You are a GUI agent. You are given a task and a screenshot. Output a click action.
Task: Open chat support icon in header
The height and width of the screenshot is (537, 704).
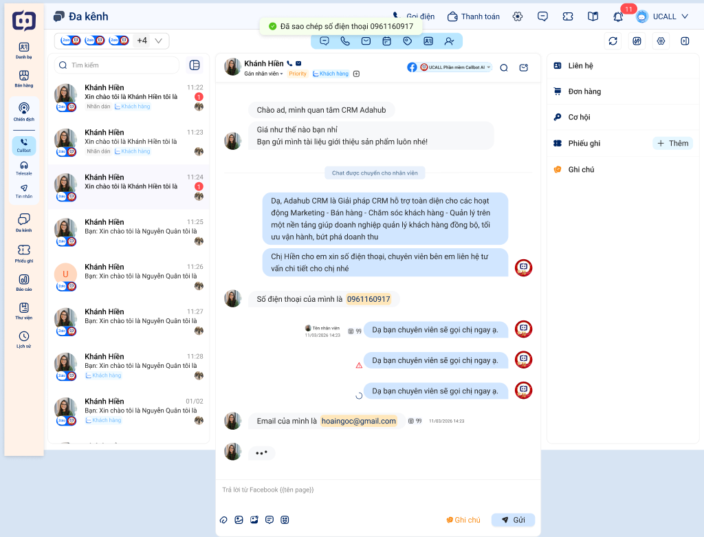point(542,17)
